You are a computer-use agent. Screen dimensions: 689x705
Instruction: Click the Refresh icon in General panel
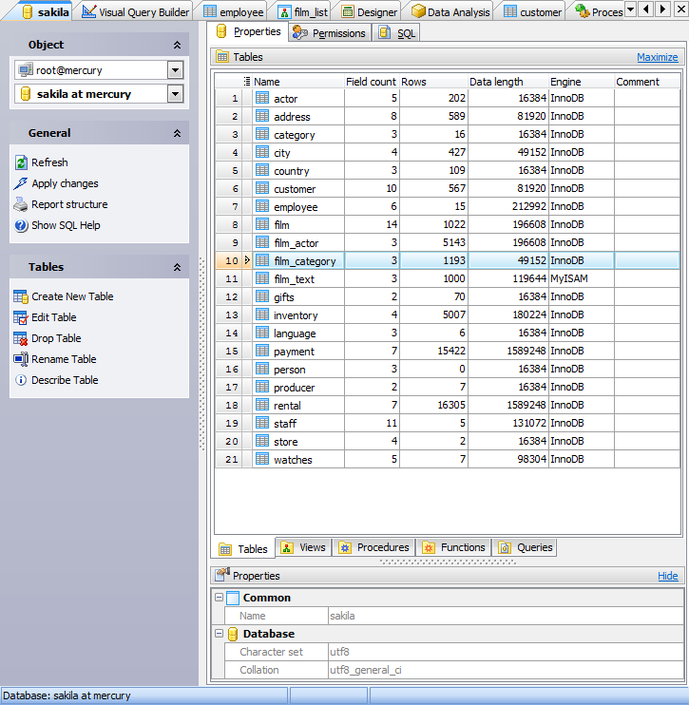point(21,162)
